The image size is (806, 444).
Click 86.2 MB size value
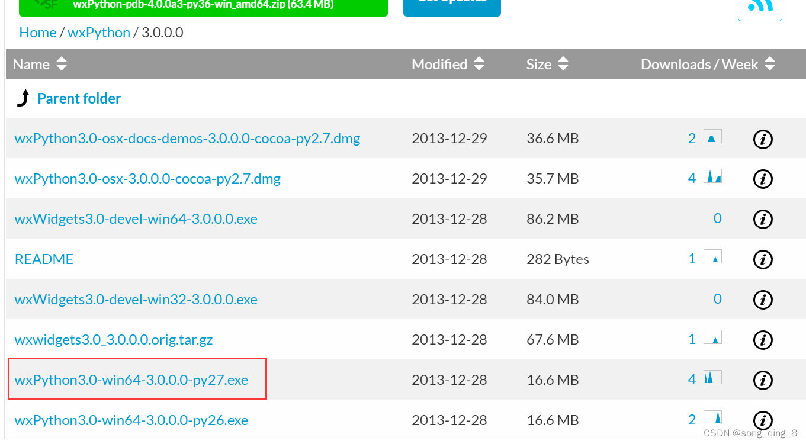pos(553,219)
